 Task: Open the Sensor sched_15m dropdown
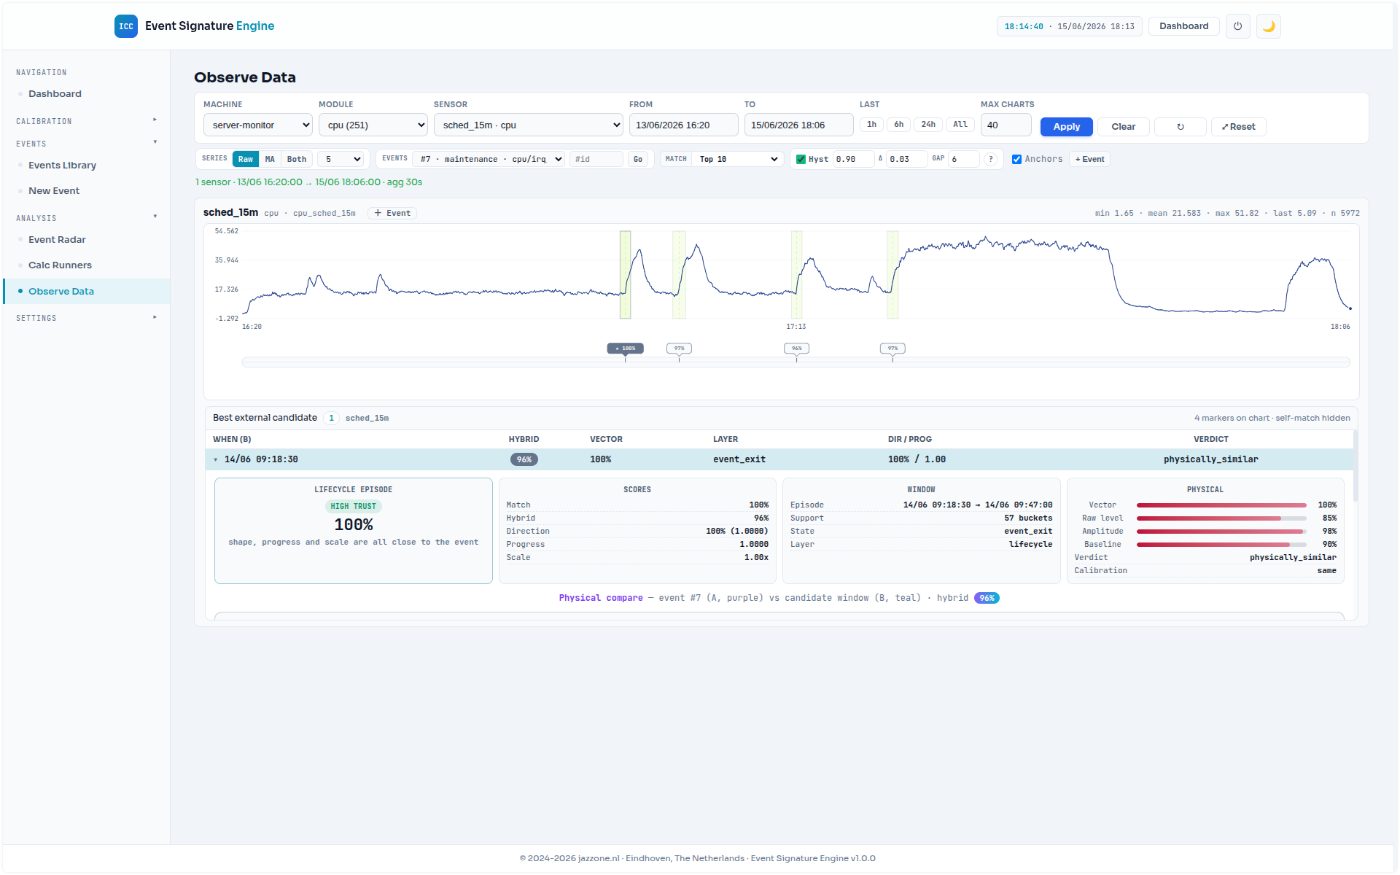coord(529,125)
